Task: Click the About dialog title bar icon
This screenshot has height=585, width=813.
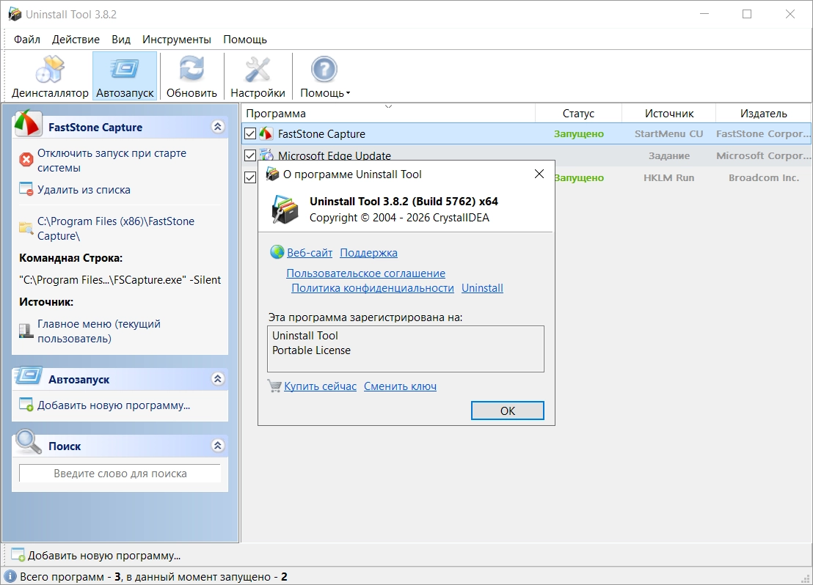Action: (272, 174)
